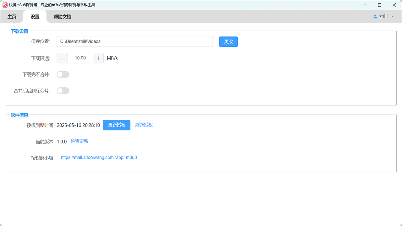Click the app logo icon in title bar
Screen dimensions: 402x226
click(5, 5)
